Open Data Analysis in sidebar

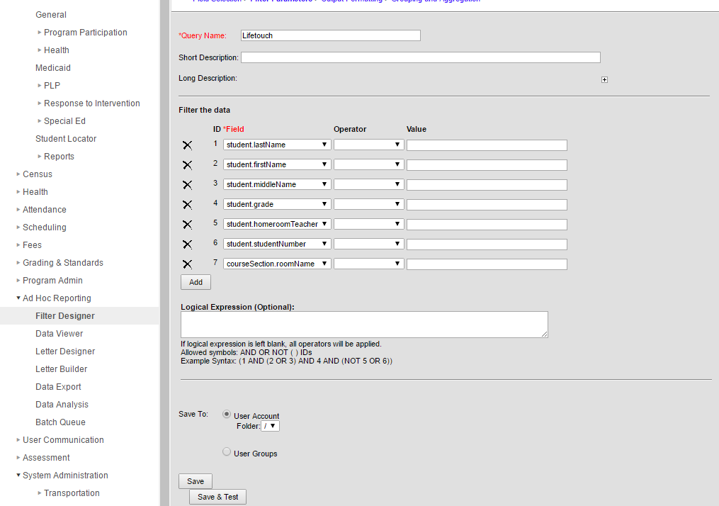click(x=62, y=405)
